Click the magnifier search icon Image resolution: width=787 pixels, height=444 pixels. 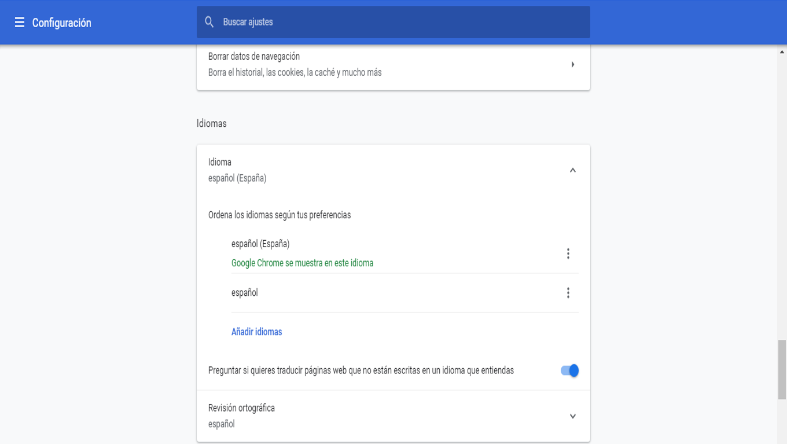pos(209,22)
